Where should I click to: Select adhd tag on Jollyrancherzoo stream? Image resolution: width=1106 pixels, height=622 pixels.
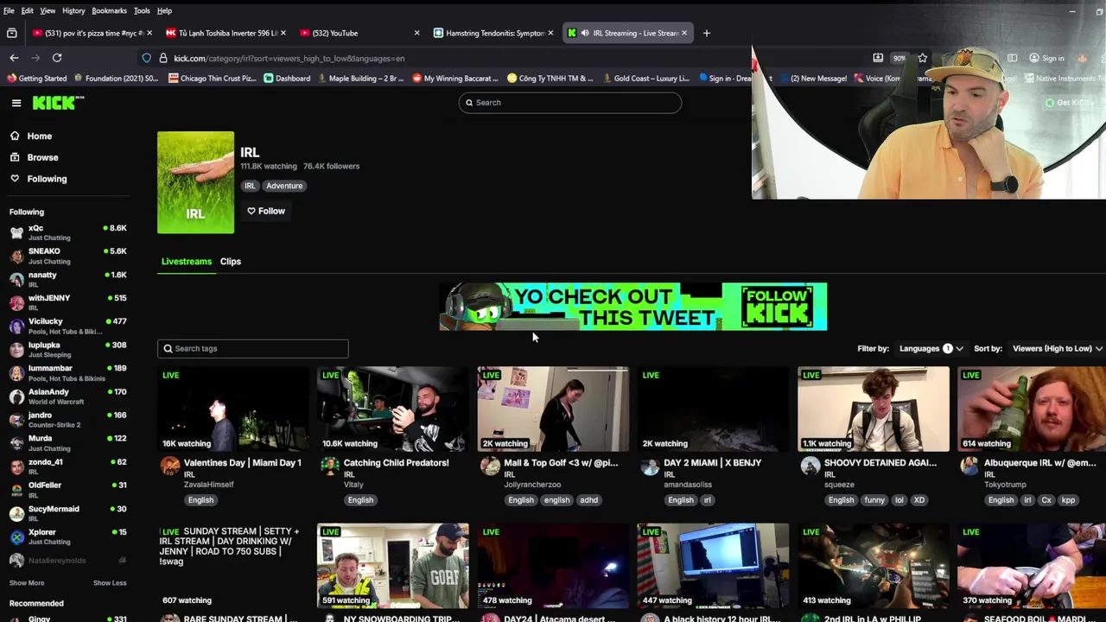pyautogui.click(x=588, y=500)
